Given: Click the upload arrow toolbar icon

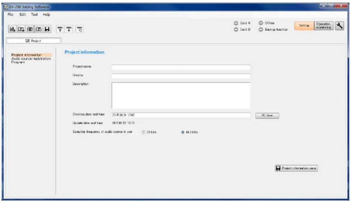Looking at the screenshot, I should (x=60, y=29).
